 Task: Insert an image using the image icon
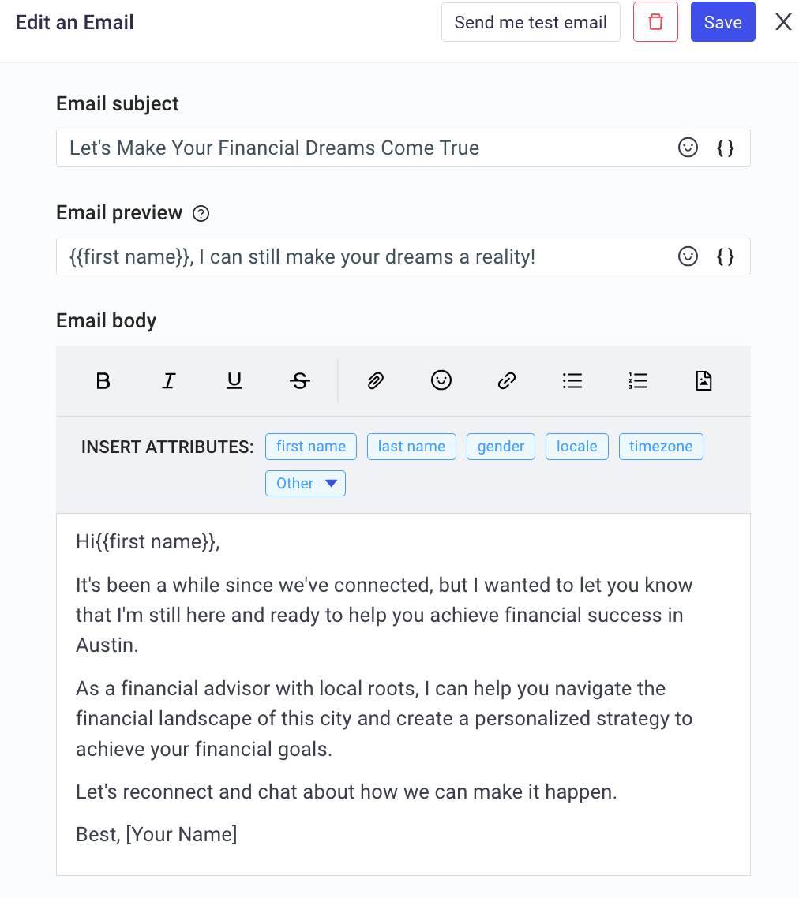click(703, 380)
